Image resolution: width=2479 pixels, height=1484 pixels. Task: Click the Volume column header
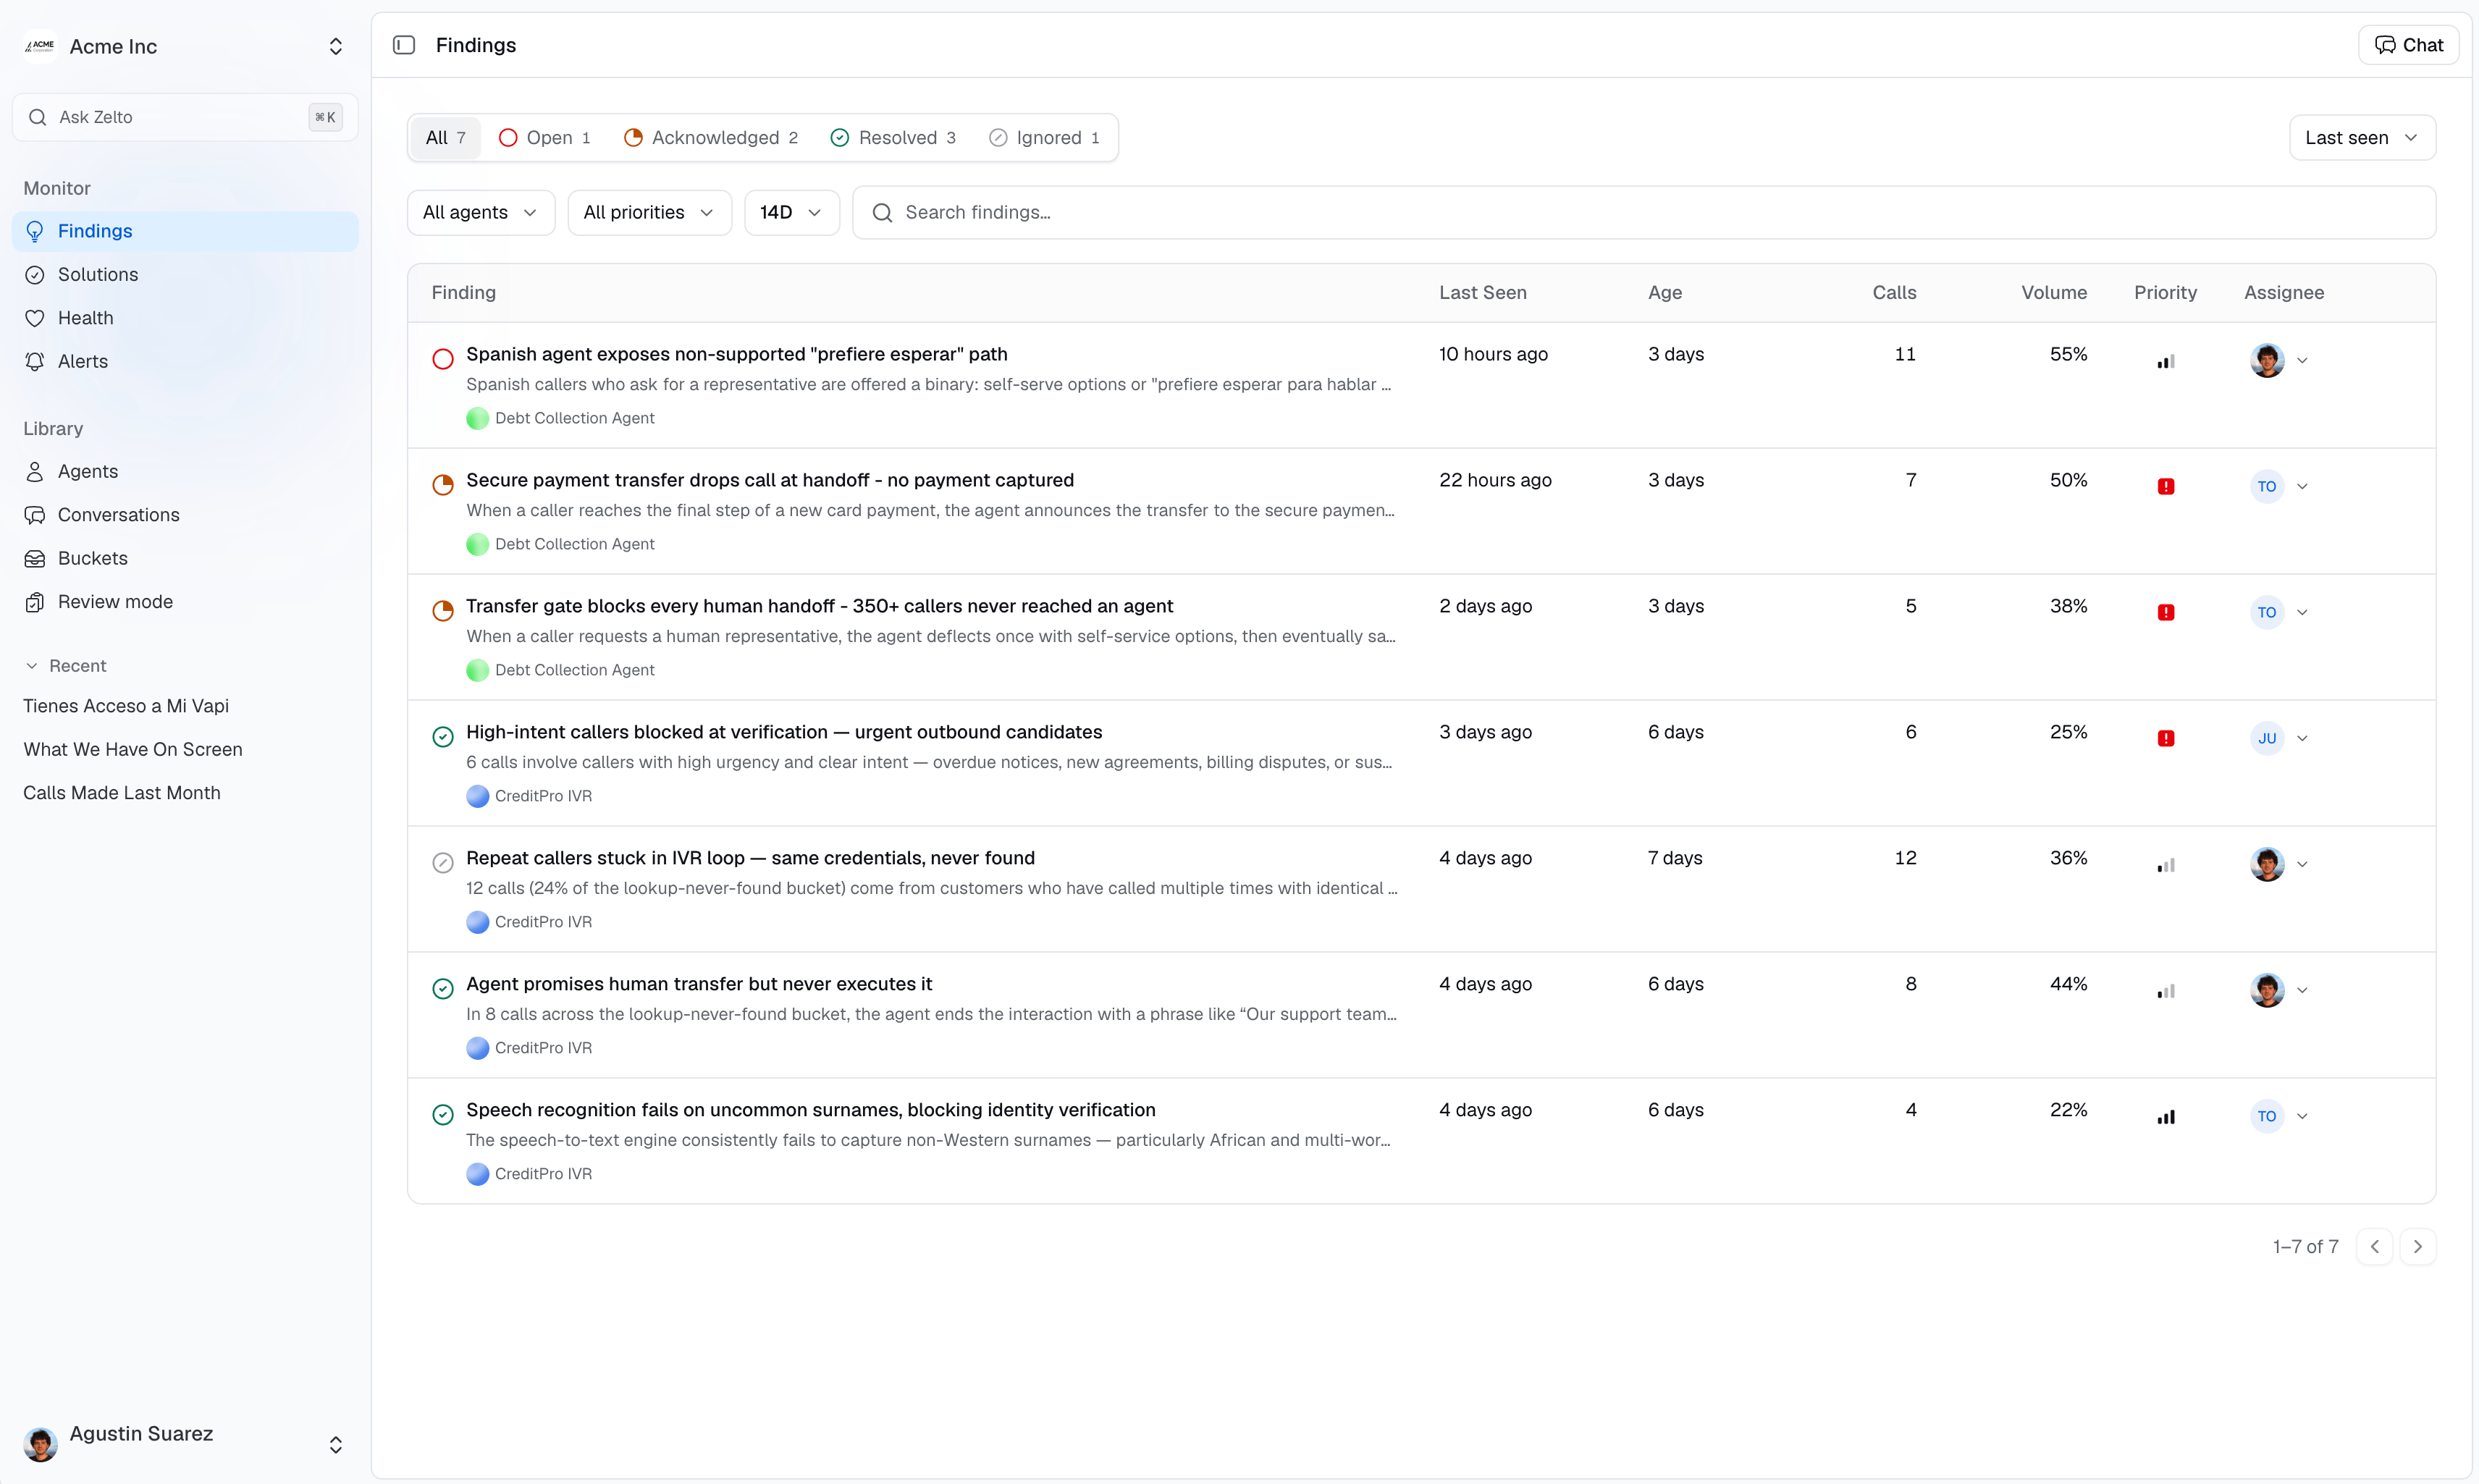(x=2054, y=293)
